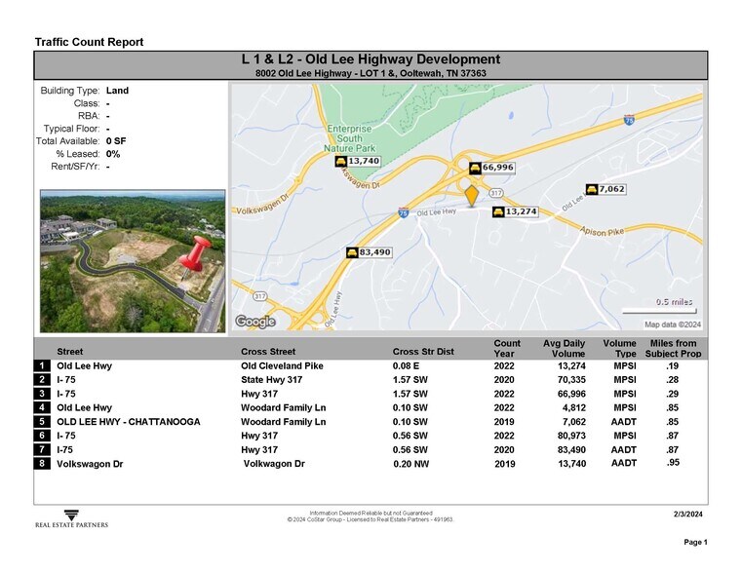
Task: Click the Enterprise South Nature Park label
Action: [349, 138]
